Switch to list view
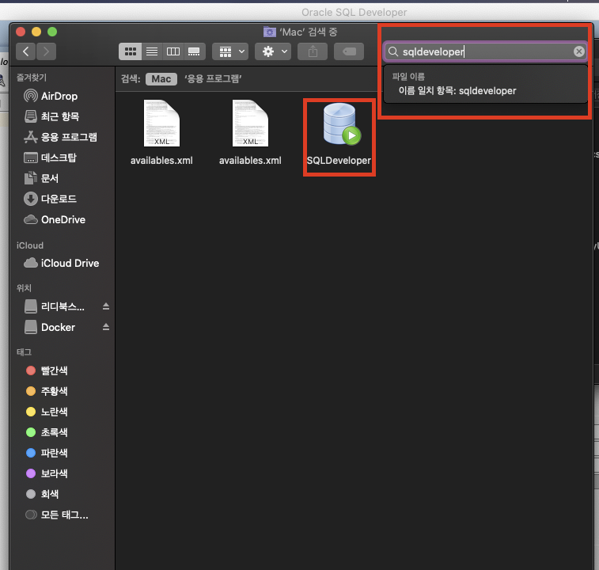 tap(152, 51)
